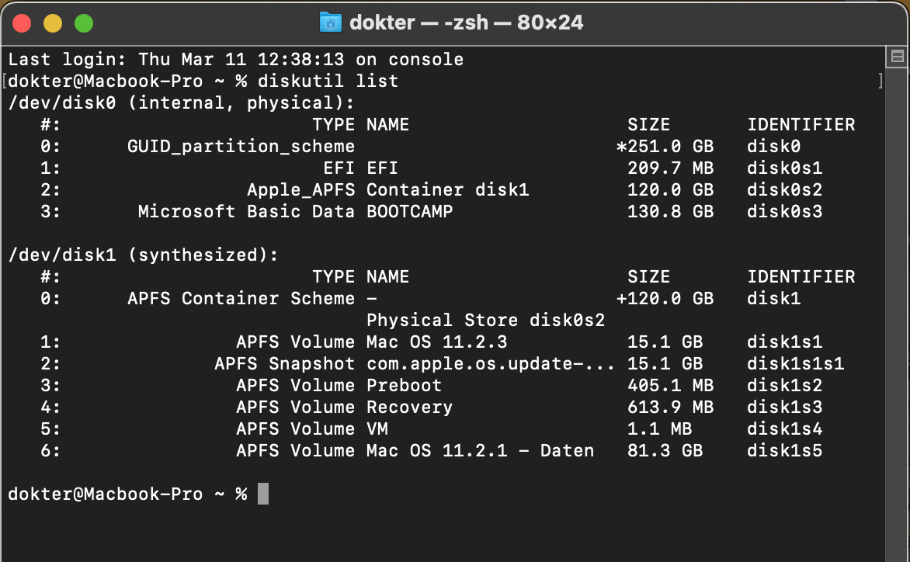
Task: Click the "/dev/disk1 (synthesized):" heading line
Action: pos(143,255)
